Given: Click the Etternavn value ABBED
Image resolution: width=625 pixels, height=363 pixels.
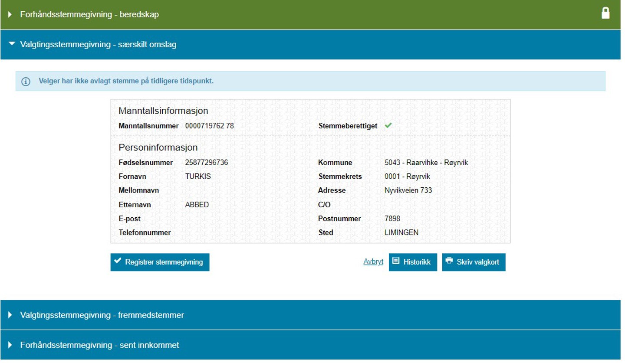Looking at the screenshot, I should (x=197, y=205).
